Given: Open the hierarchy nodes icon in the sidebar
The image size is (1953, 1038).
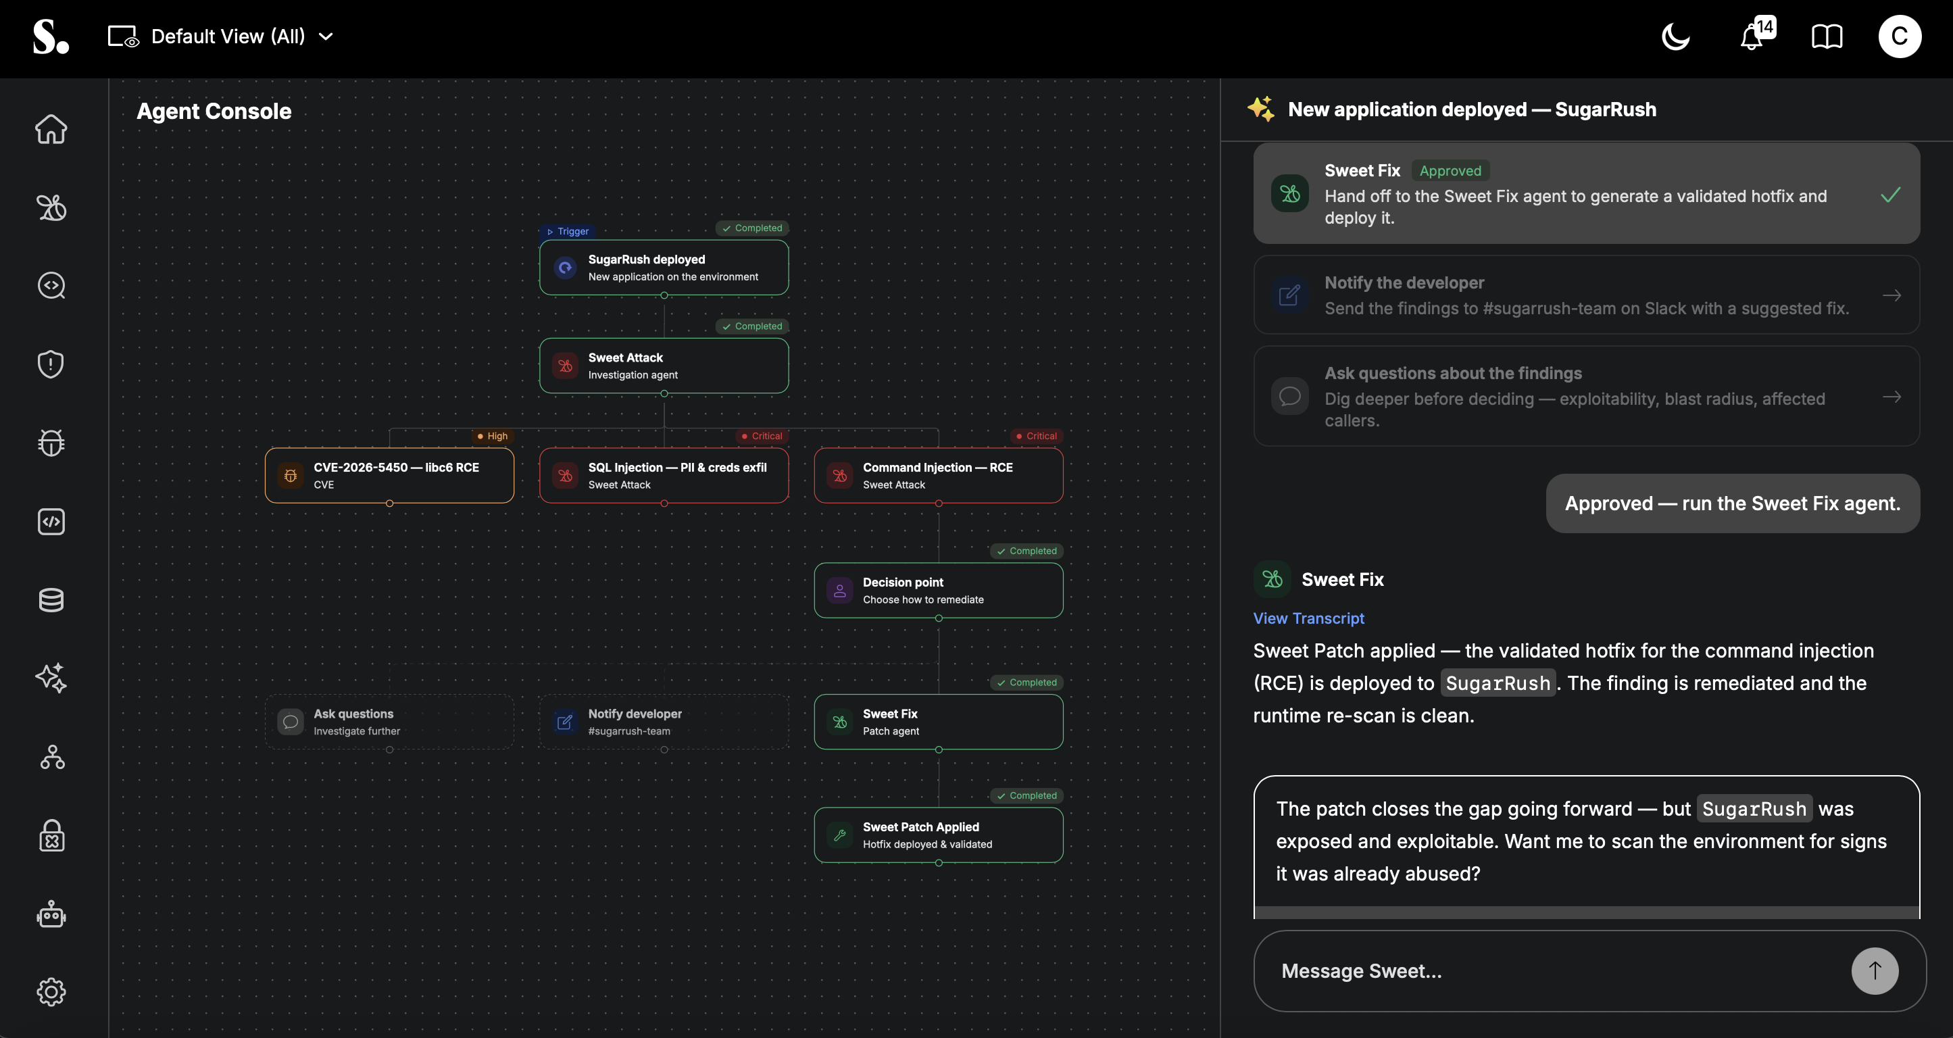Looking at the screenshot, I should [x=51, y=757].
